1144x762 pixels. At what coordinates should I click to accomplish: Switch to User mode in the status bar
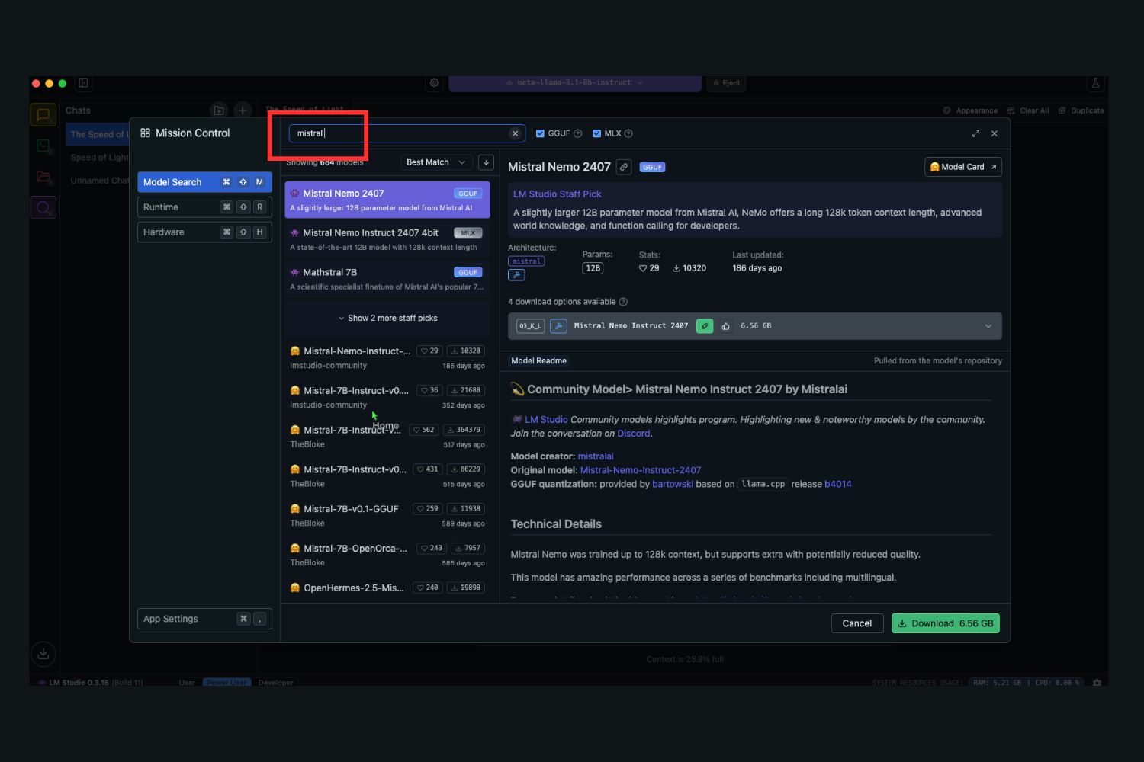(x=187, y=683)
